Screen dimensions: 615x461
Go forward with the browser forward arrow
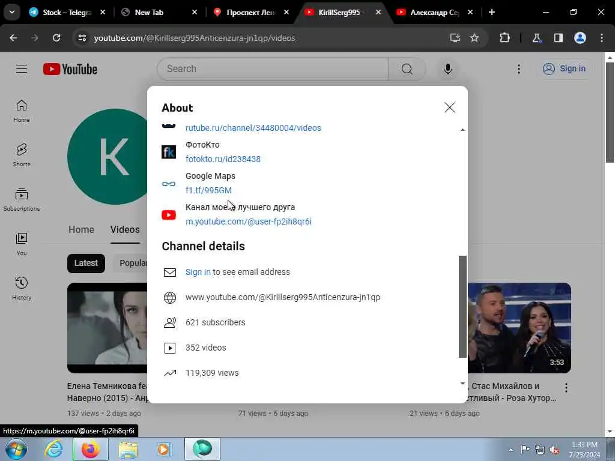pos(35,38)
